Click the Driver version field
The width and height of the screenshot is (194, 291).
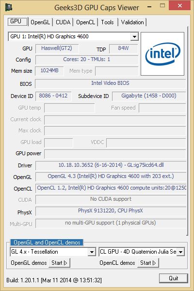coord(111,165)
